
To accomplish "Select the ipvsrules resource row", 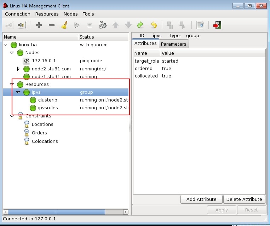I will click(65, 108).
